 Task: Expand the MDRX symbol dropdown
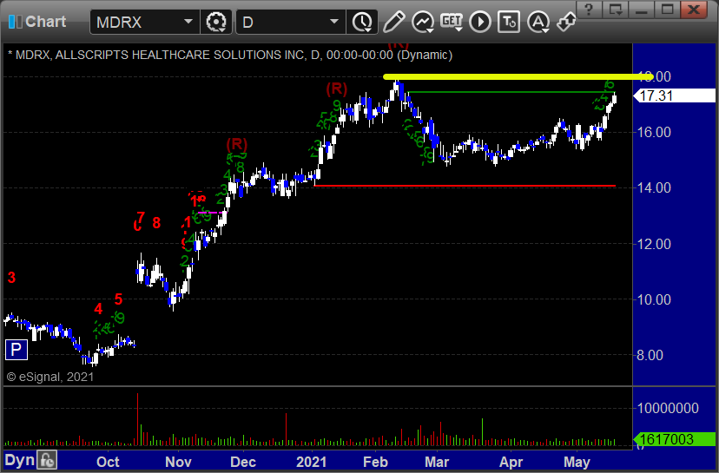(x=189, y=22)
